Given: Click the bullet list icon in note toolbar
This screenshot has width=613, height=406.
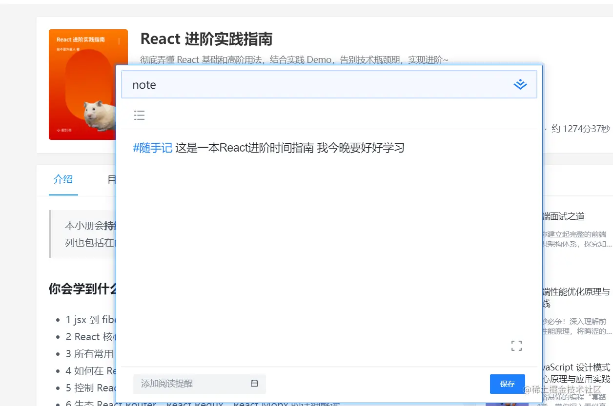Looking at the screenshot, I should click(x=140, y=116).
